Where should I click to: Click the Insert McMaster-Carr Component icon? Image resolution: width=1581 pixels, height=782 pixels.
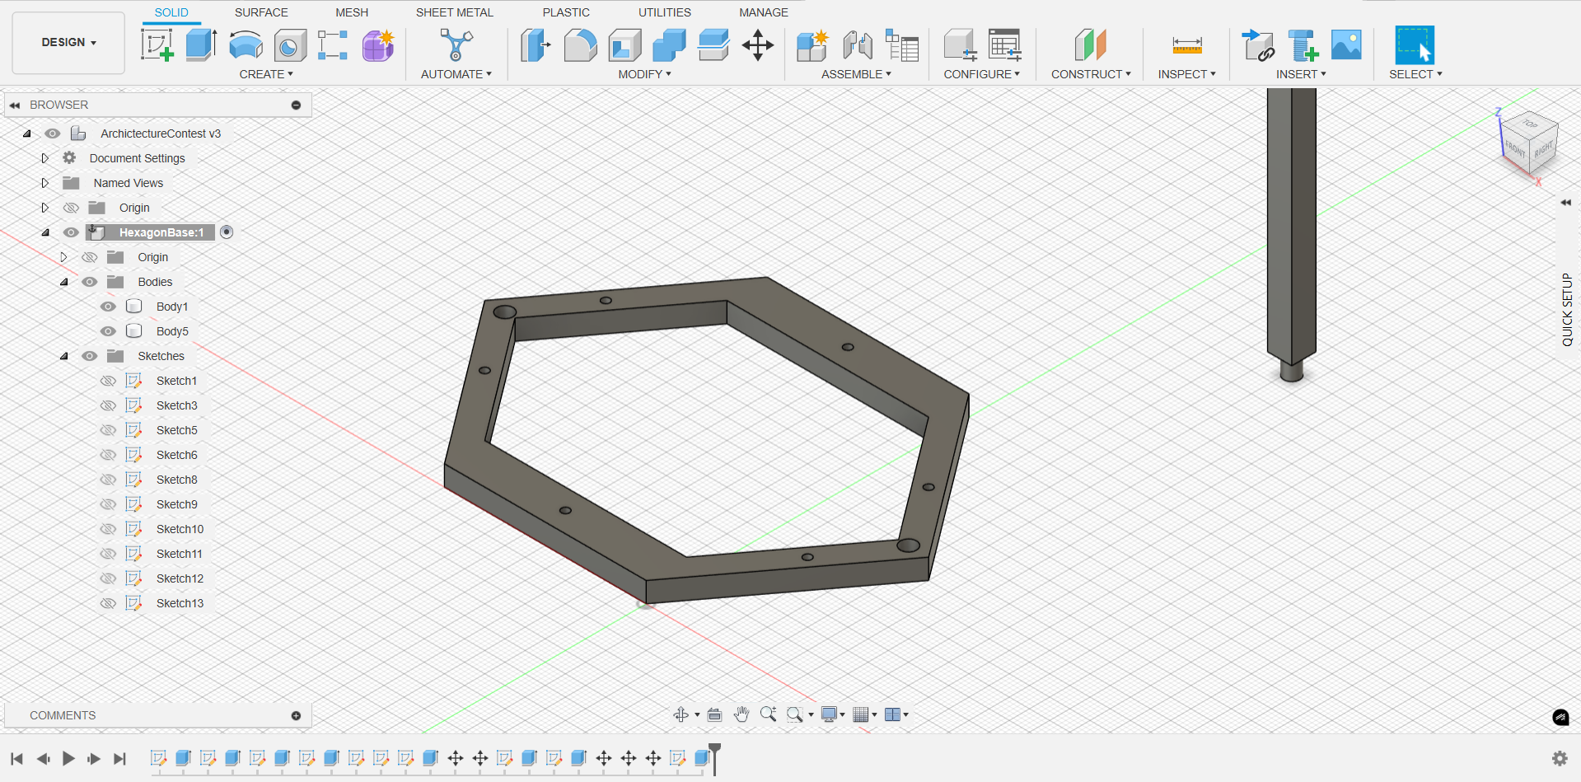tap(1303, 45)
